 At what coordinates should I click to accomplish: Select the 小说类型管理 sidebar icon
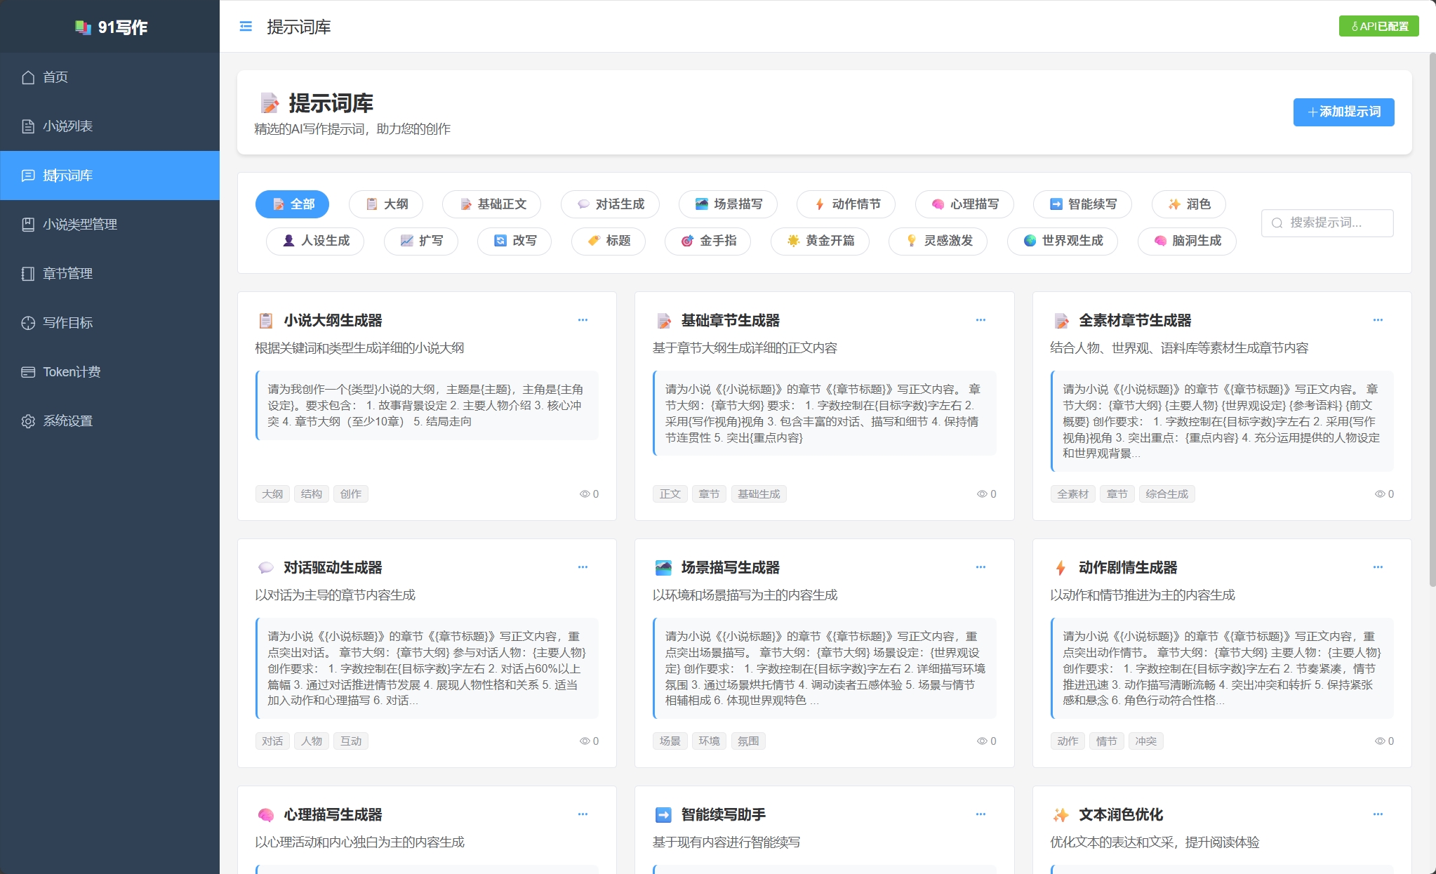[28, 224]
